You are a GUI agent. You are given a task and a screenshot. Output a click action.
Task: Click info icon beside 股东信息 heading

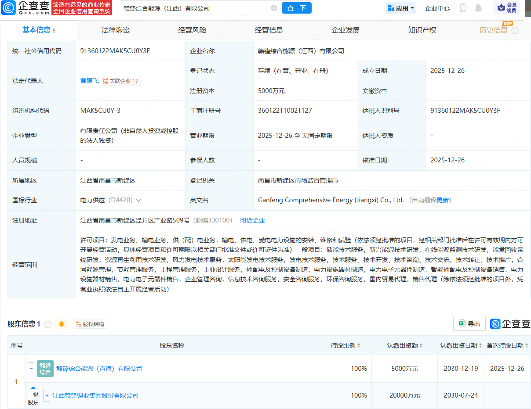point(48,324)
